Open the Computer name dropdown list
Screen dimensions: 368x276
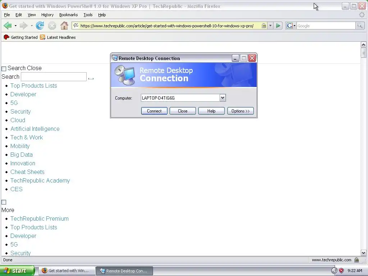[222, 98]
